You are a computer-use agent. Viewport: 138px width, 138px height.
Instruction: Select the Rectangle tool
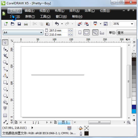pyautogui.click(x=5, y=82)
